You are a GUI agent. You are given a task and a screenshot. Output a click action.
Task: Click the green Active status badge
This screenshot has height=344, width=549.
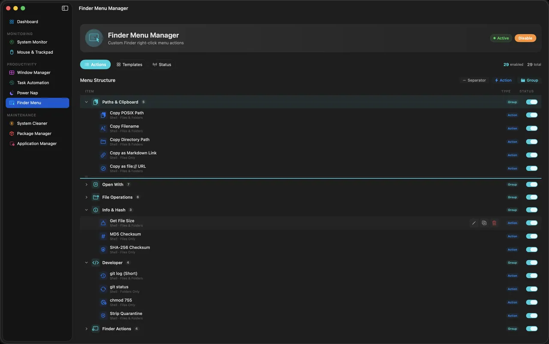click(501, 38)
